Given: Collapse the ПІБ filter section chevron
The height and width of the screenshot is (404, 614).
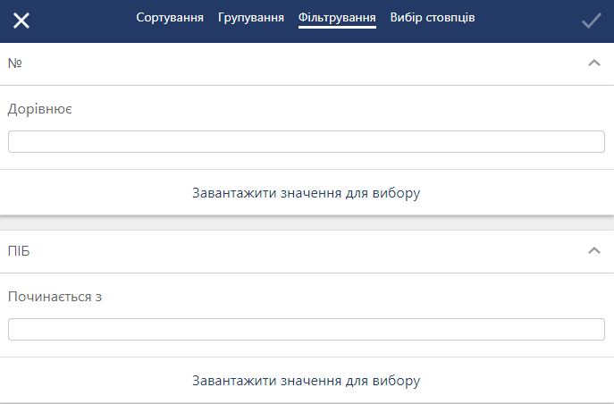Looking at the screenshot, I should pos(594,251).
